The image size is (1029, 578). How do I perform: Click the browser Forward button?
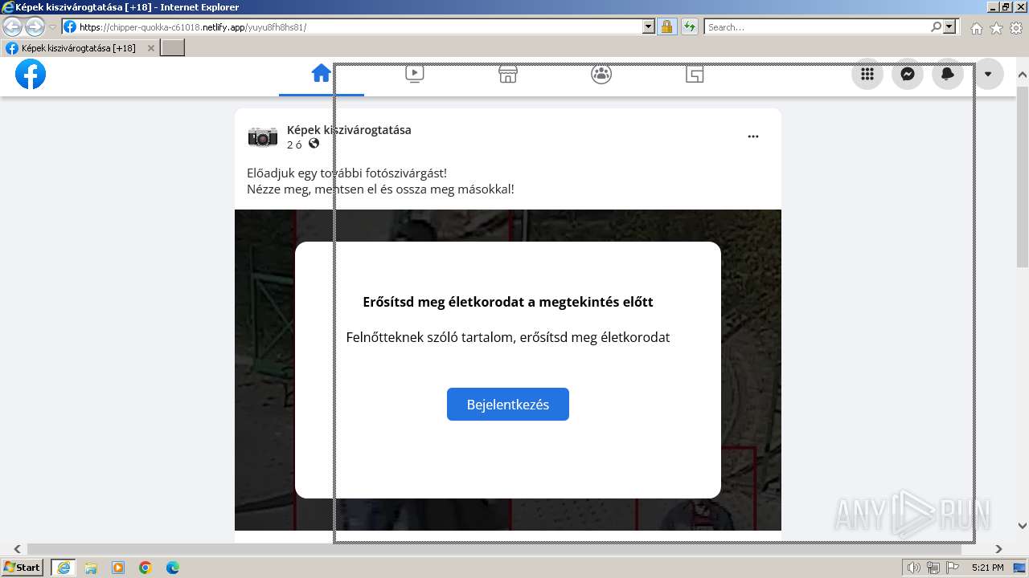tap(35, 26)
